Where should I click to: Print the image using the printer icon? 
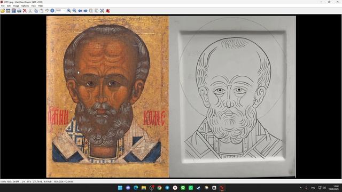19,11
